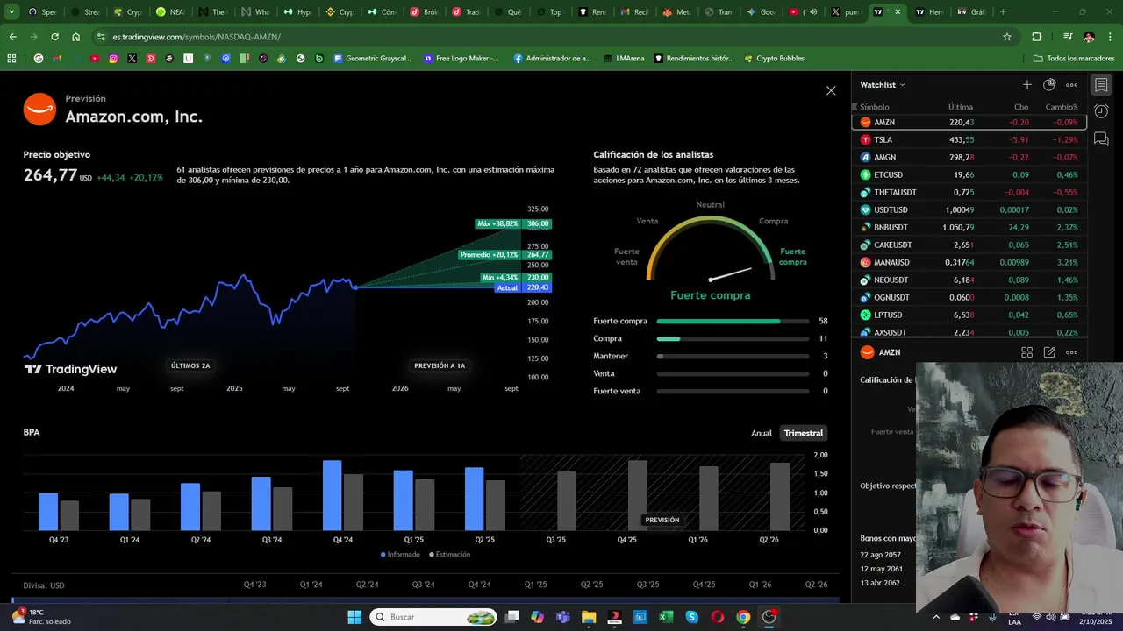Select the TSLA row in watchlist
Screen dimensions: 1123x631
[969, 139]
